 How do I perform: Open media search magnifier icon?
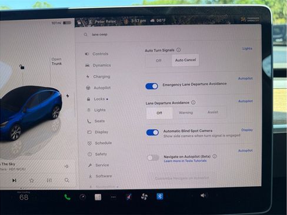[67, 180]
